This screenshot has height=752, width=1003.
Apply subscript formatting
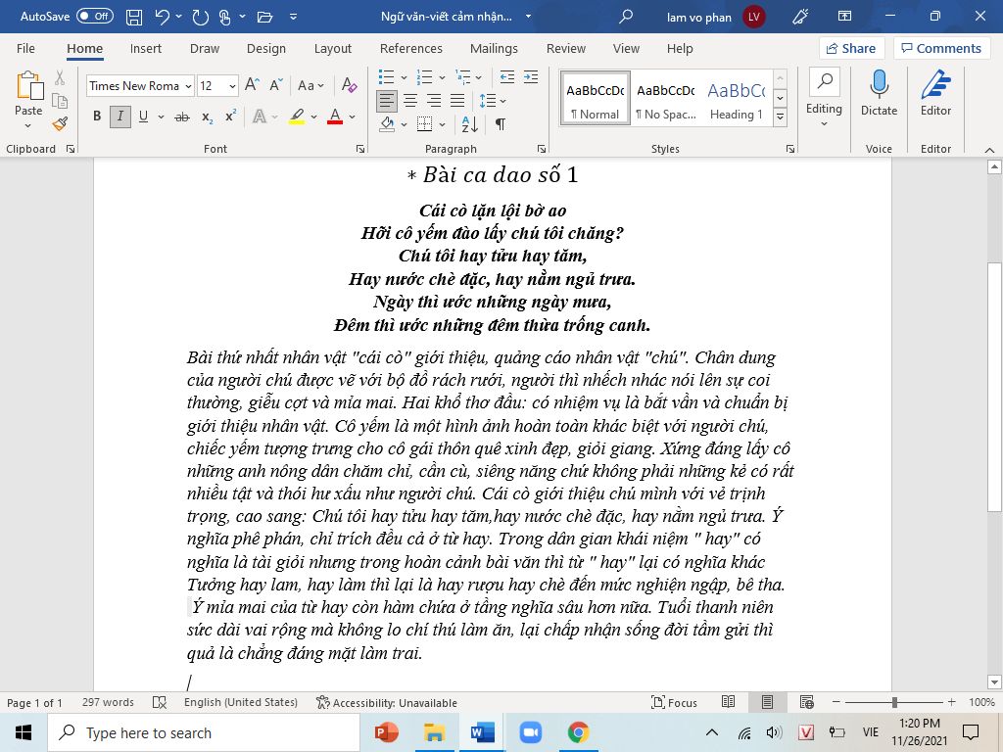[x=208, y=117]
